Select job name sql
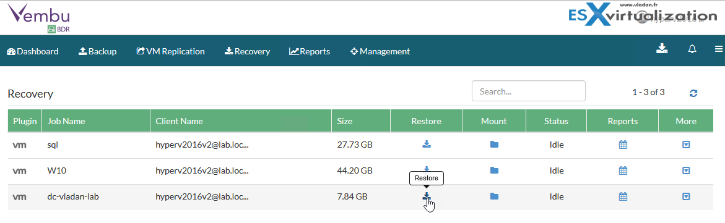Viewport: 725px width, 223px height. point(52,145)
